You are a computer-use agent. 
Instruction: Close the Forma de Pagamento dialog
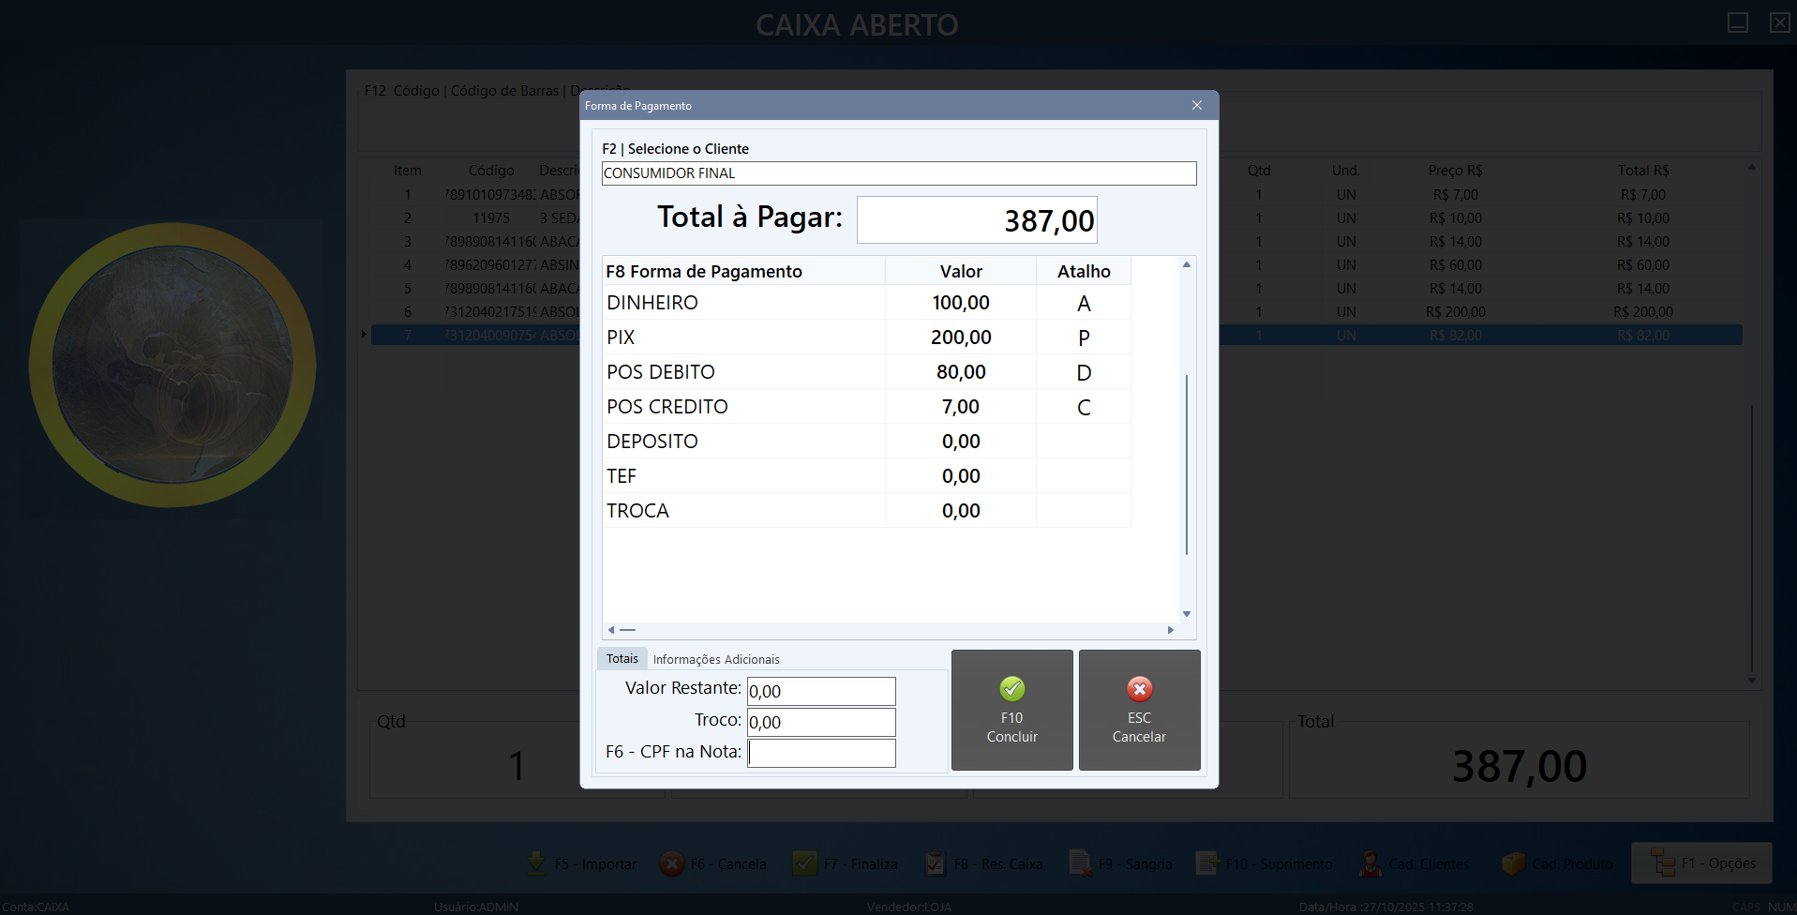click(x=1196, y=105)
